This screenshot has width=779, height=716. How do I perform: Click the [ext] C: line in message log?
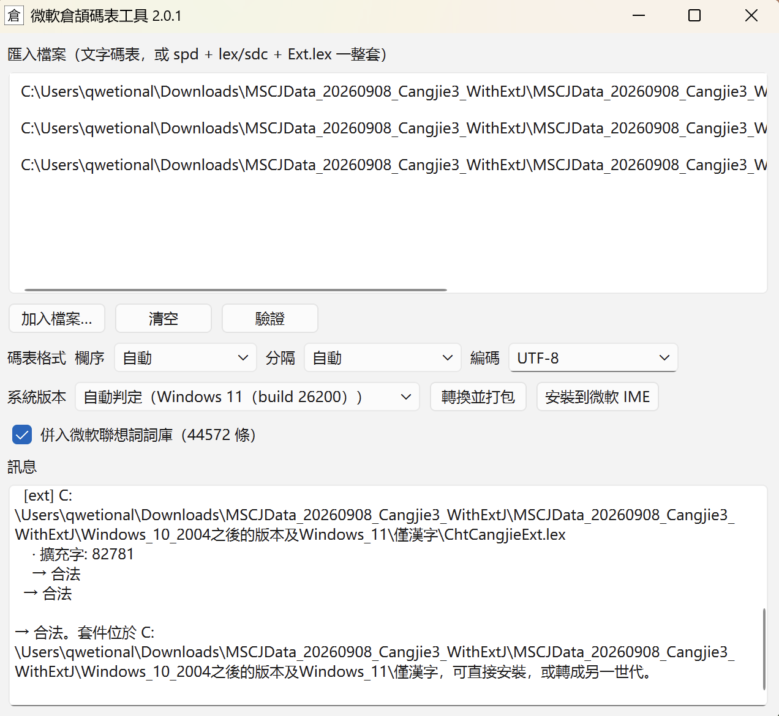point(48,495)
